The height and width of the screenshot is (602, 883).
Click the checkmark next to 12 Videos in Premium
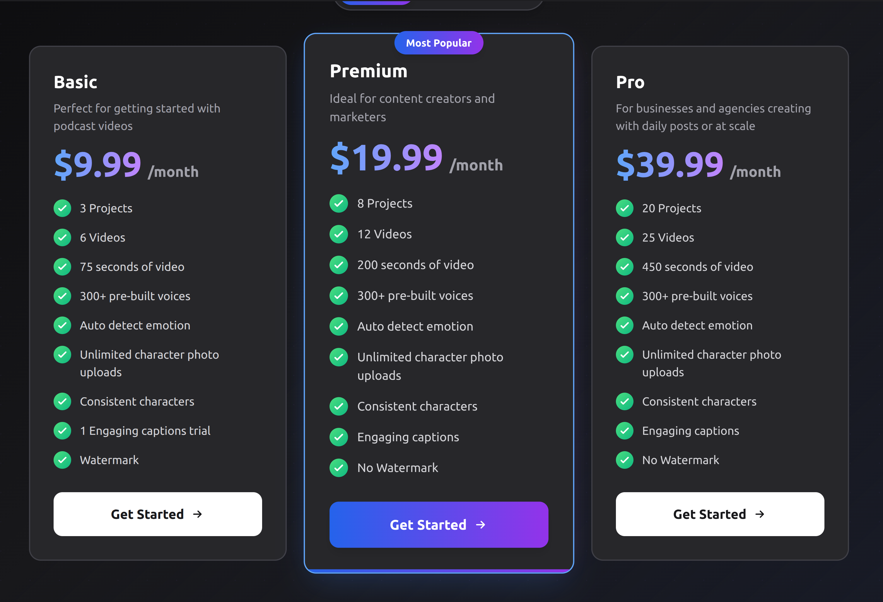[339, 234]
